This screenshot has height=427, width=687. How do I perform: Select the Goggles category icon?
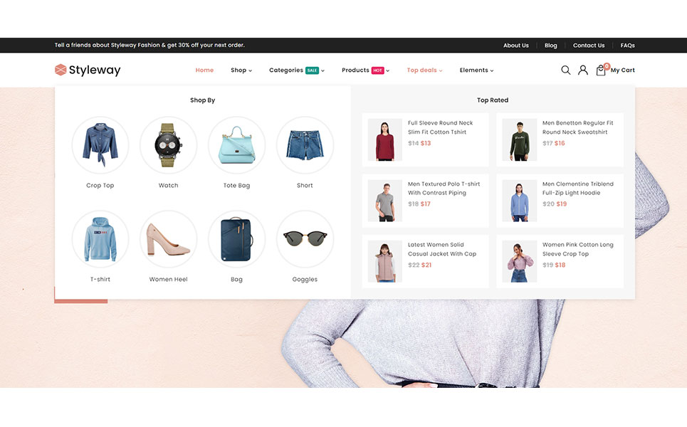(x=305, y=239)
